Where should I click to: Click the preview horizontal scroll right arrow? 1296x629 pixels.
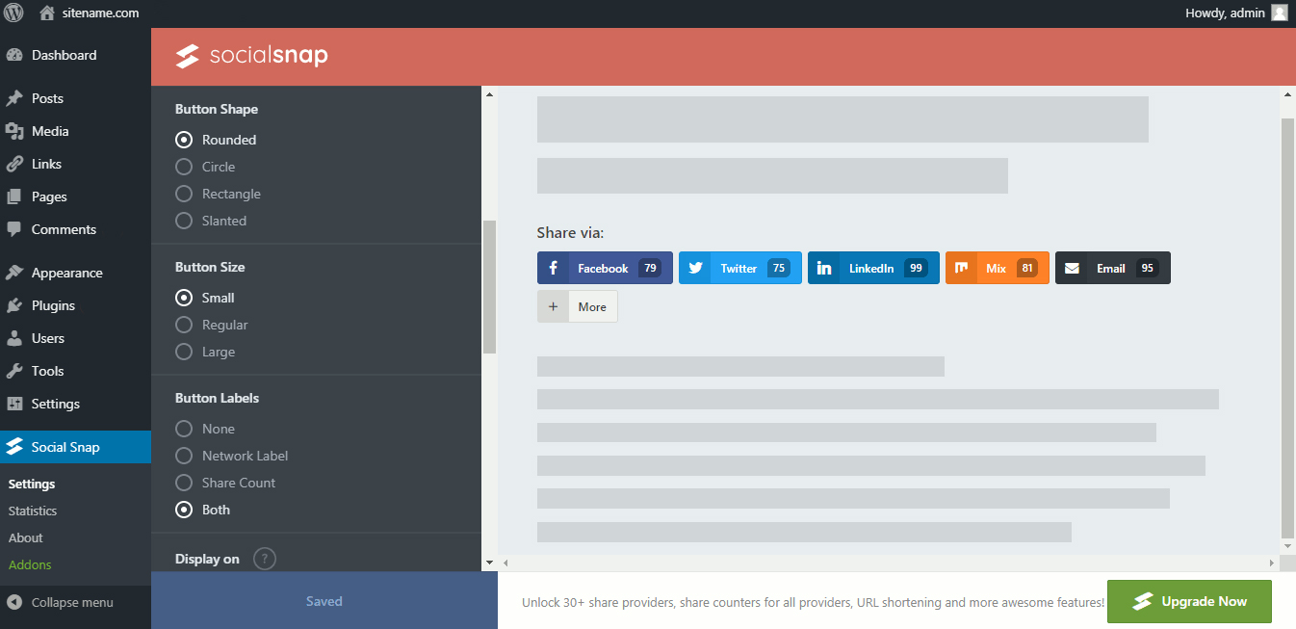1272,562
